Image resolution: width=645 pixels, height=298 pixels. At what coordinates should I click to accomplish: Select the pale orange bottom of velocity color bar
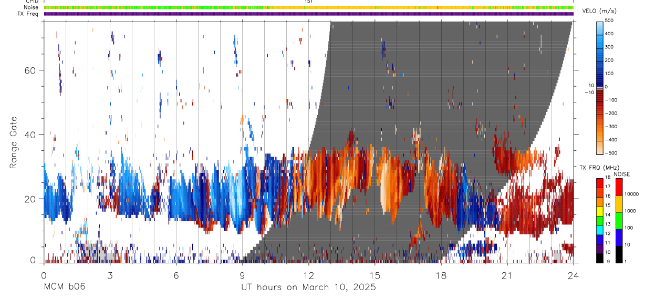click(600, 149)
